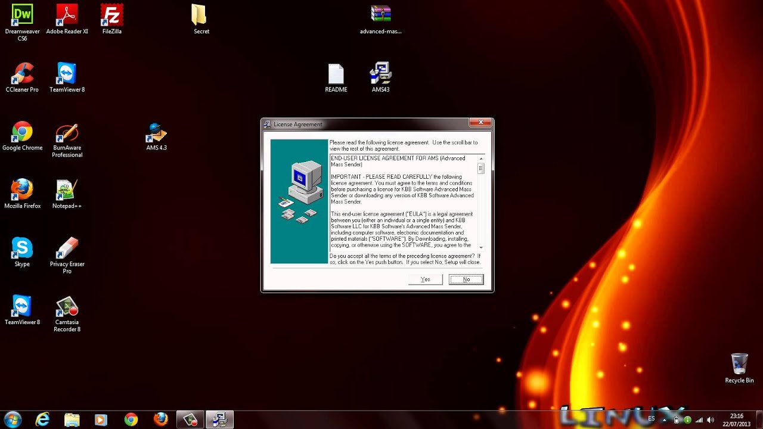Click the license text scroll-up arrow
This screenshot has width=763, height=429.
pyautogui.click(x=481, y=158)
